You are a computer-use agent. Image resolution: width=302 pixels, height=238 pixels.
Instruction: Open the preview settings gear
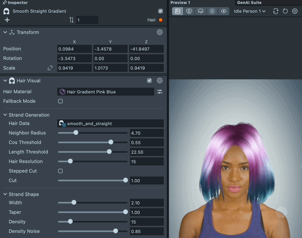[295, 11]
